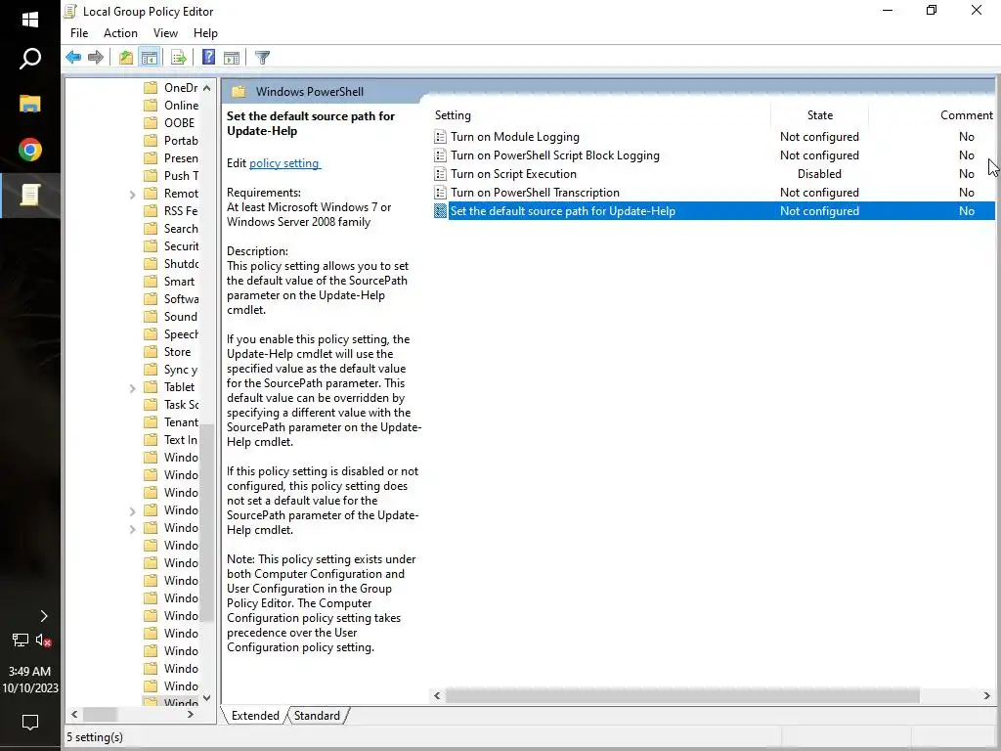Viewport: 1001px width, 751px height.
Task: Select Turn on PowerShell Script Block Logging
Action: (x=555, y=155)
